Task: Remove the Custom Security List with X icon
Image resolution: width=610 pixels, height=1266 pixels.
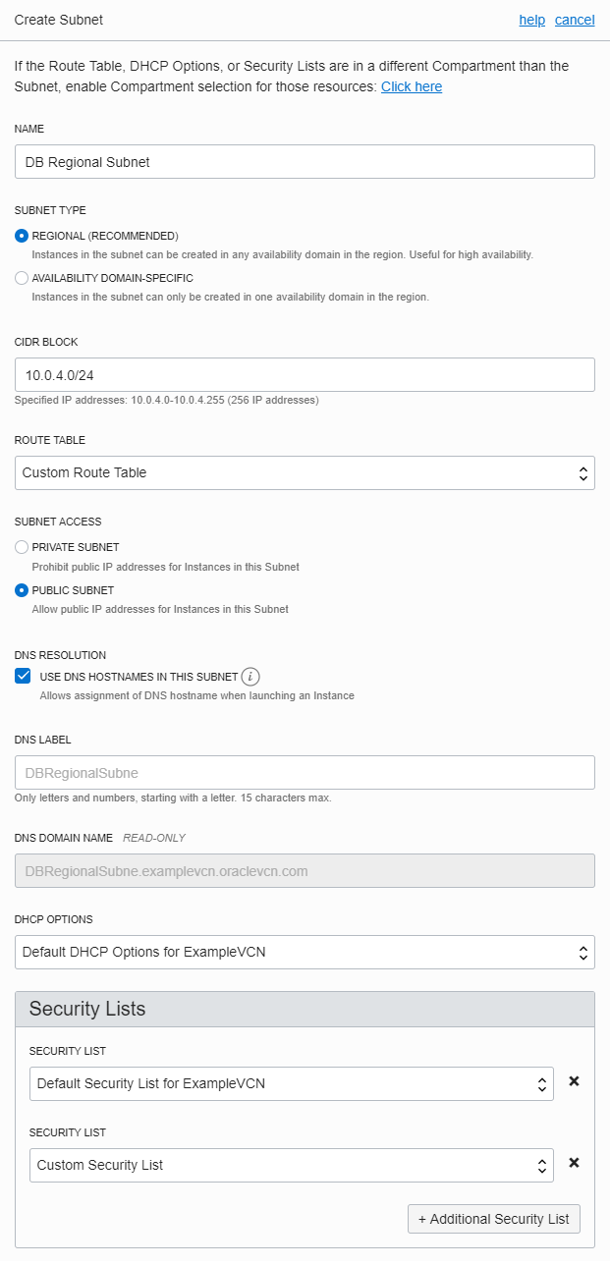Action: (x=575, y=1163)
